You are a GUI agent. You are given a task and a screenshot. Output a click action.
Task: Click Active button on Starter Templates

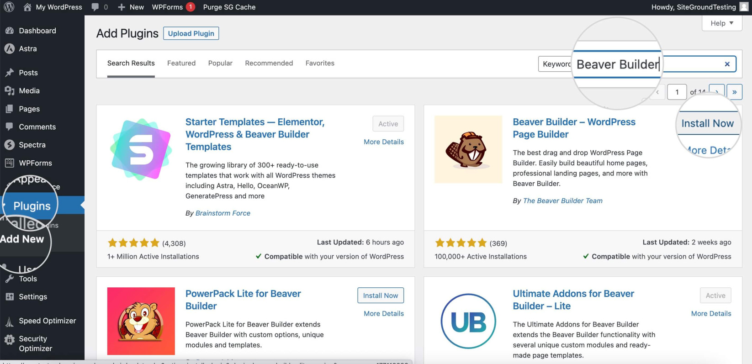388,124
